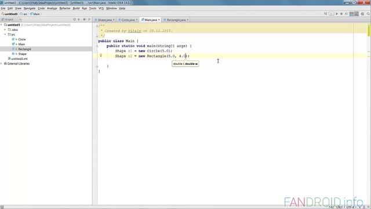Click the Main breadcrumb in navigation bar
Screen dimensions: 371x209
click(35, 14)
